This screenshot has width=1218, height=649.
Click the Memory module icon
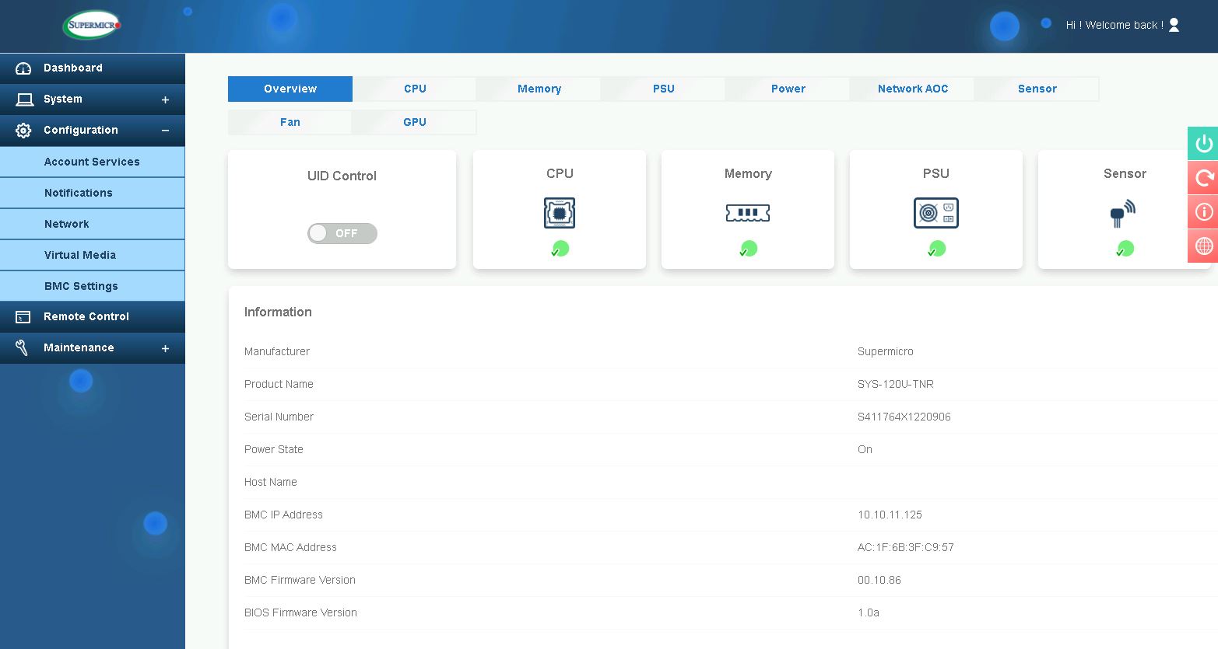click(x=747, y=212)
